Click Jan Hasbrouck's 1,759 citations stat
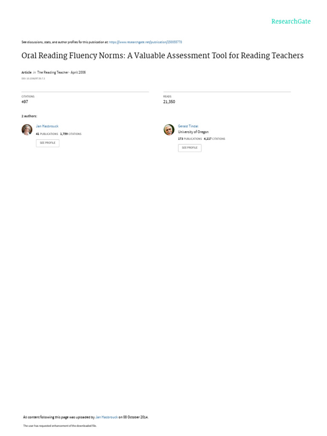Screen dimensions: 327x436 [71, 134]
